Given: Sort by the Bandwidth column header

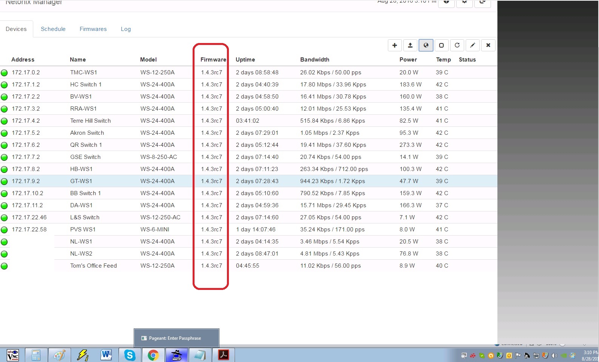Looking at the screenshot, I should 315,60.
